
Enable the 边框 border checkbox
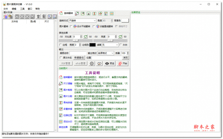click(60, 45)
